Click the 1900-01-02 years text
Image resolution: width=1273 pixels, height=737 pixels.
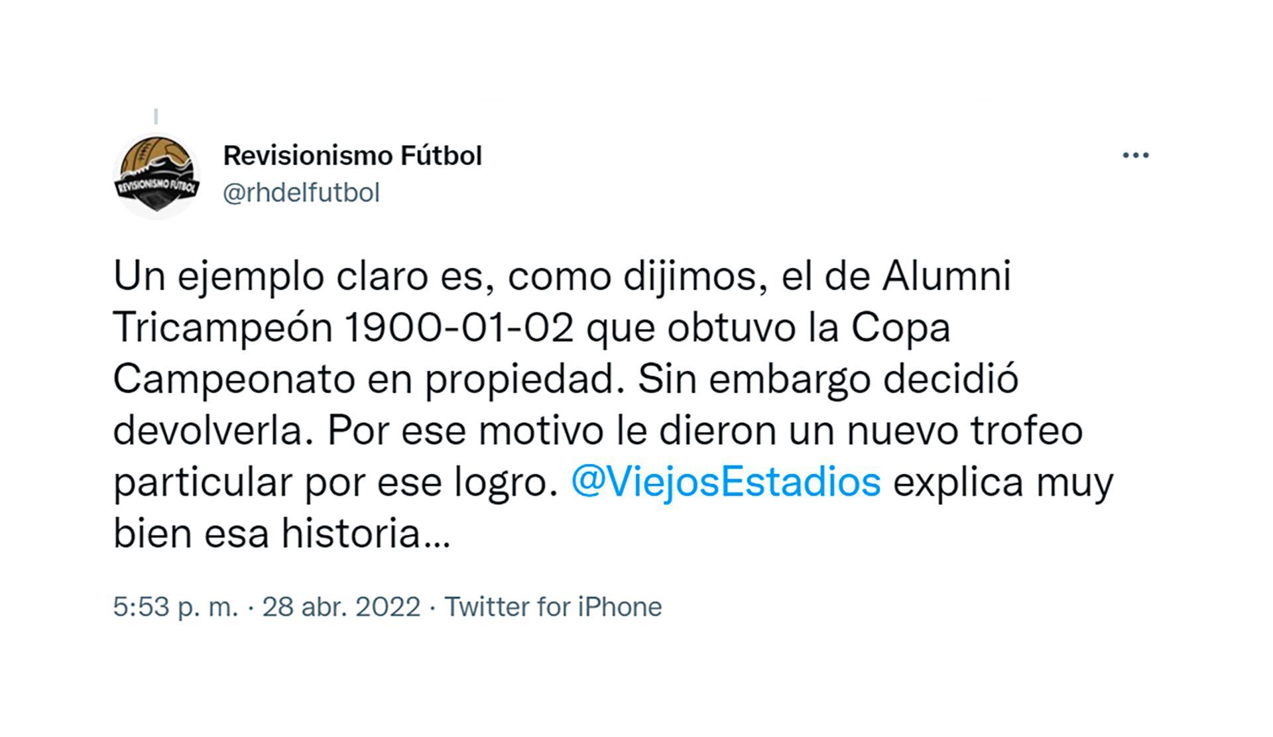[459, 327]
